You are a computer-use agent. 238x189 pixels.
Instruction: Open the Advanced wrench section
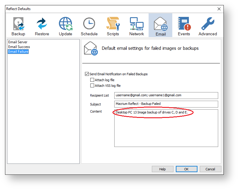(x=208, y=26)
